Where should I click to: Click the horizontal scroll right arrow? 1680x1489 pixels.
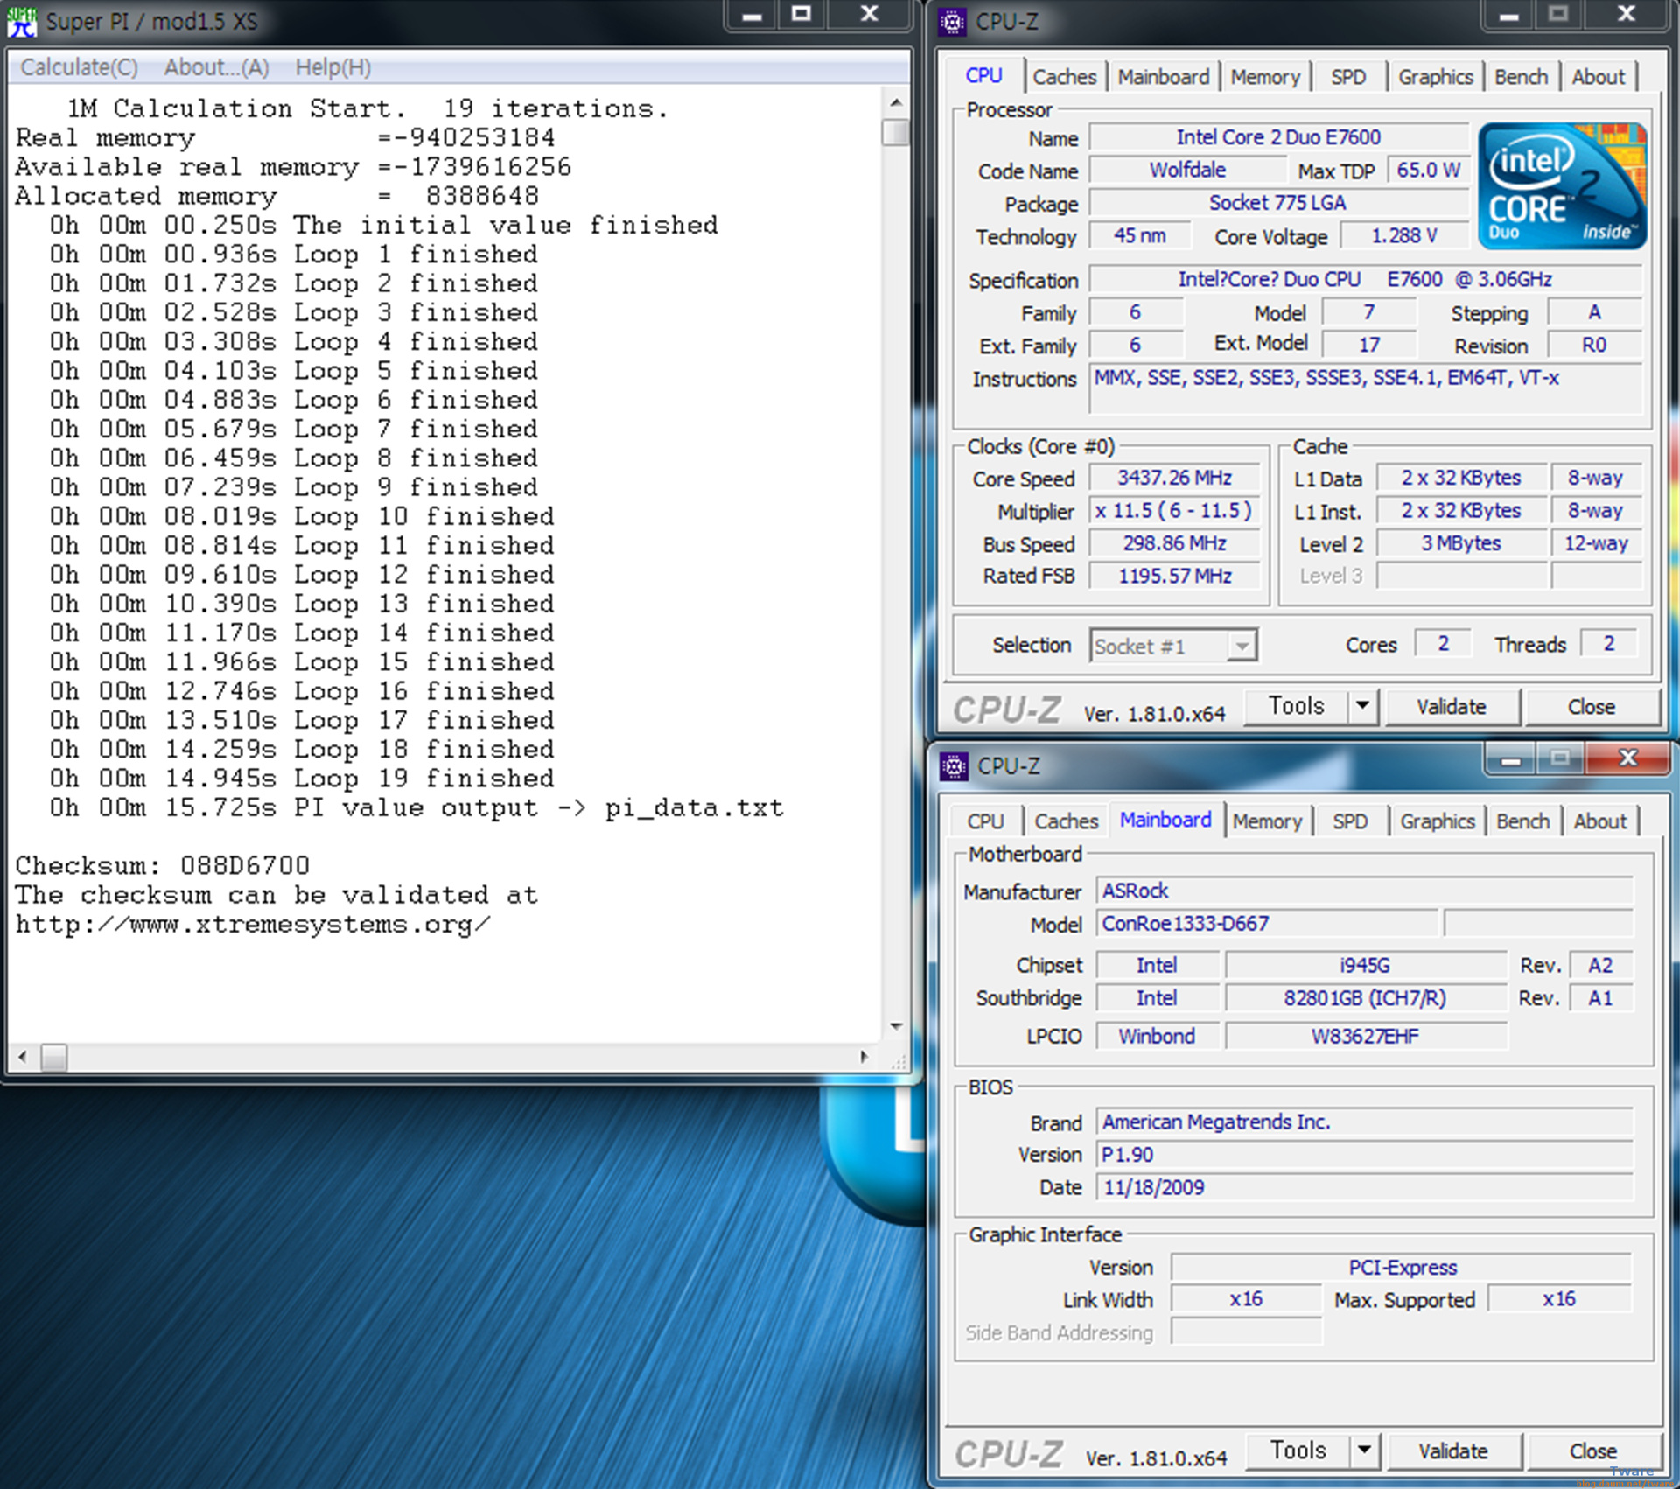coord(864,1057)
